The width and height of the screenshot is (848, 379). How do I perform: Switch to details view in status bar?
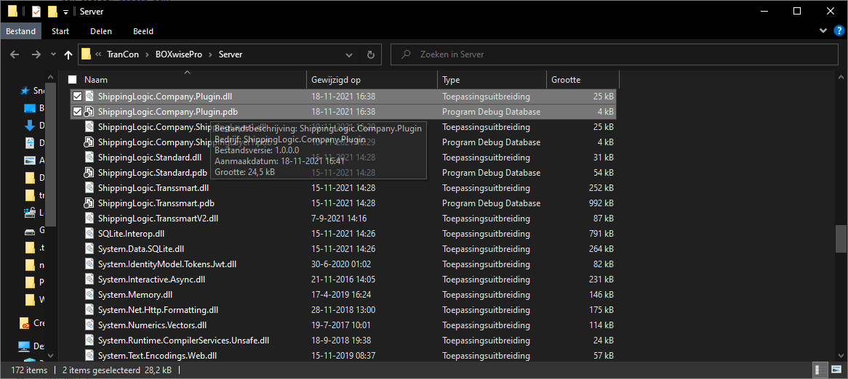(x=820, y=370)
